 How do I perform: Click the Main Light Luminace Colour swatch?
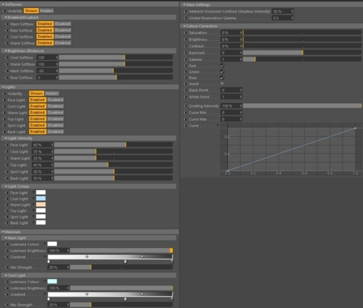(x=52, y=244)
